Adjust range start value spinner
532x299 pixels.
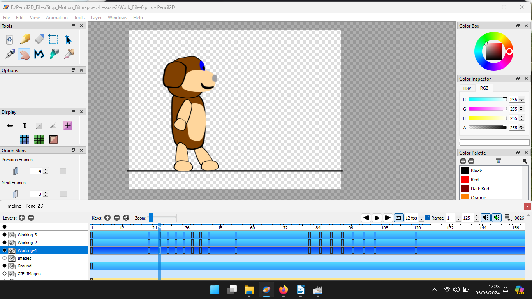[x=458, y=218]
